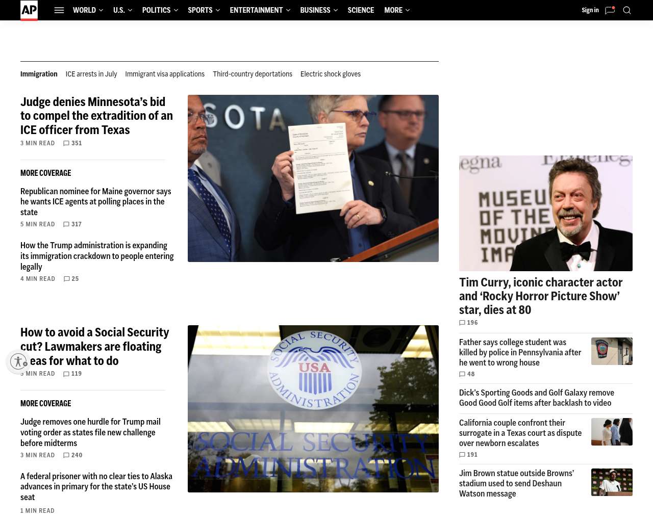653x522 pixels.
Task: Open comments on California surrogate story
Action: pos(468,455)
